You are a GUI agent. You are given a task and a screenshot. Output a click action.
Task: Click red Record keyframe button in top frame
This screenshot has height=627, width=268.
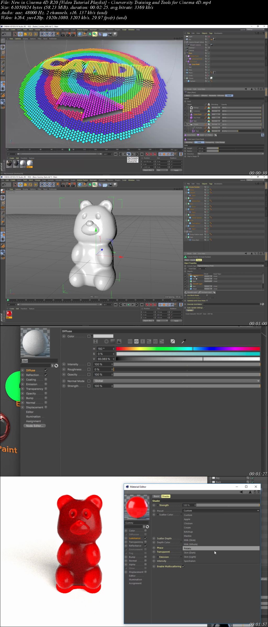(147, 154)
